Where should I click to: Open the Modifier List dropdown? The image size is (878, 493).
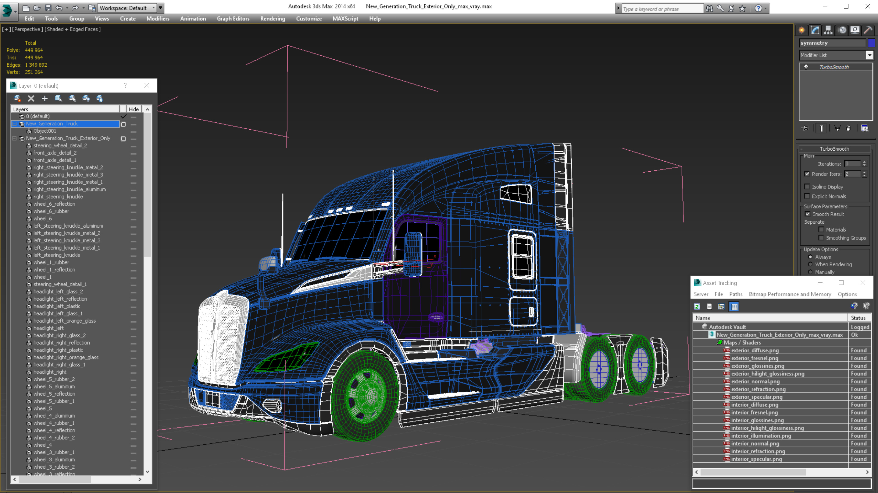(x=869, y=55)
